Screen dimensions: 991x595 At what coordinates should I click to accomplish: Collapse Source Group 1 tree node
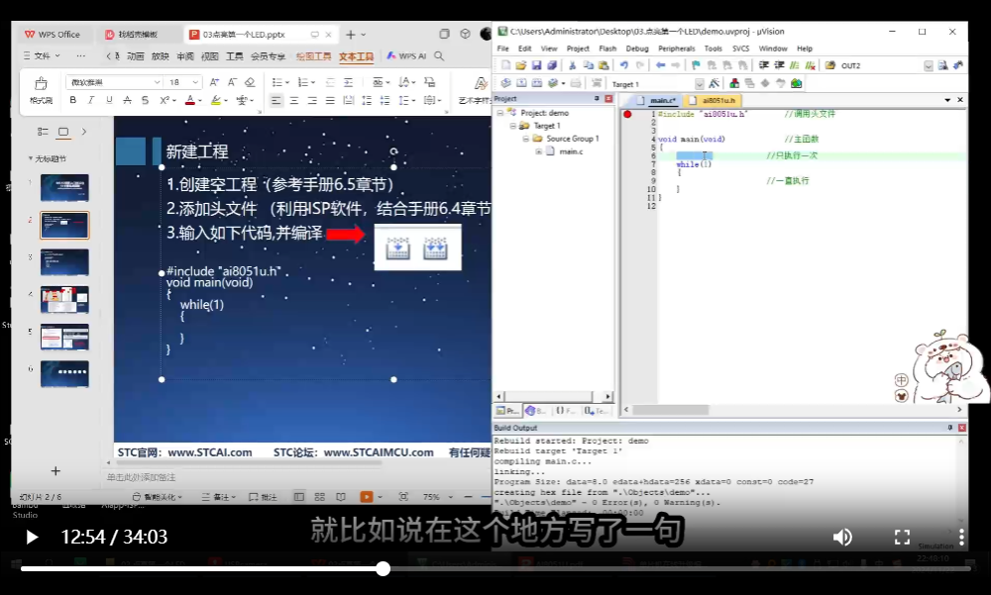coord(525,139)
